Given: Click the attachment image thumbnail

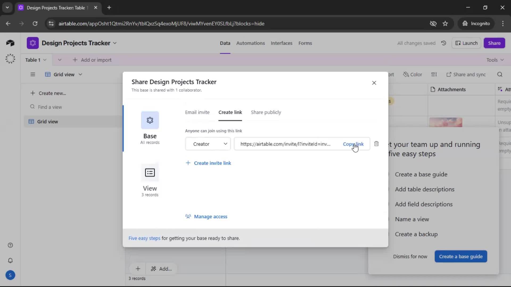Looking at the screenshot, I should click(446, 122).
